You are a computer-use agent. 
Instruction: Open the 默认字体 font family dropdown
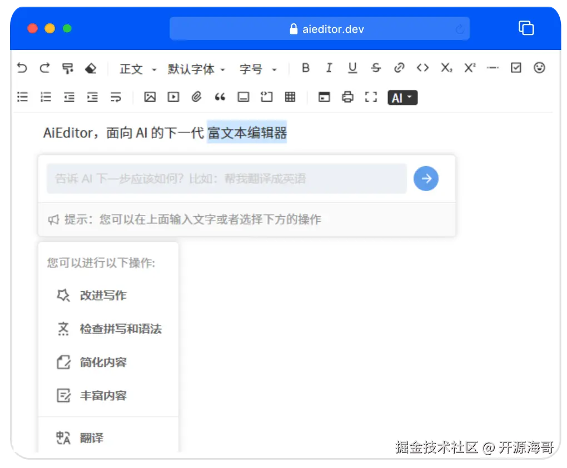point(196,69)
